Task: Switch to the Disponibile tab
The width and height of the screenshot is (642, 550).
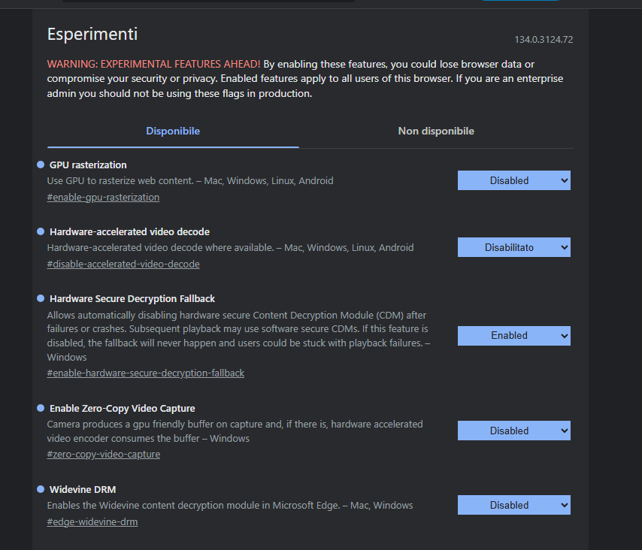Action: coord(173,131)
